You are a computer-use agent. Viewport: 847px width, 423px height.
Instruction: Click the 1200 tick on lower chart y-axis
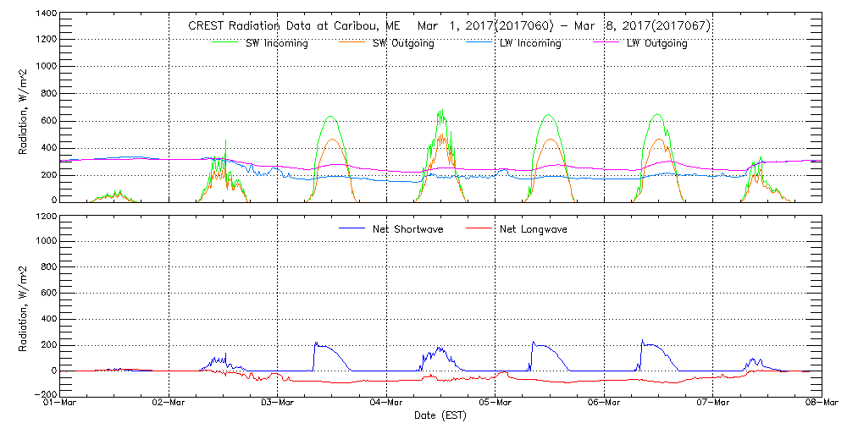[x=46, y=217]
